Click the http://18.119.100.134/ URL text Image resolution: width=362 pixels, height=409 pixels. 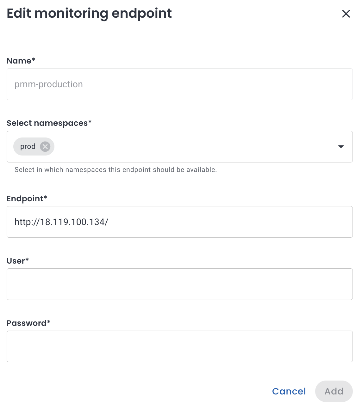click(61, 222)
